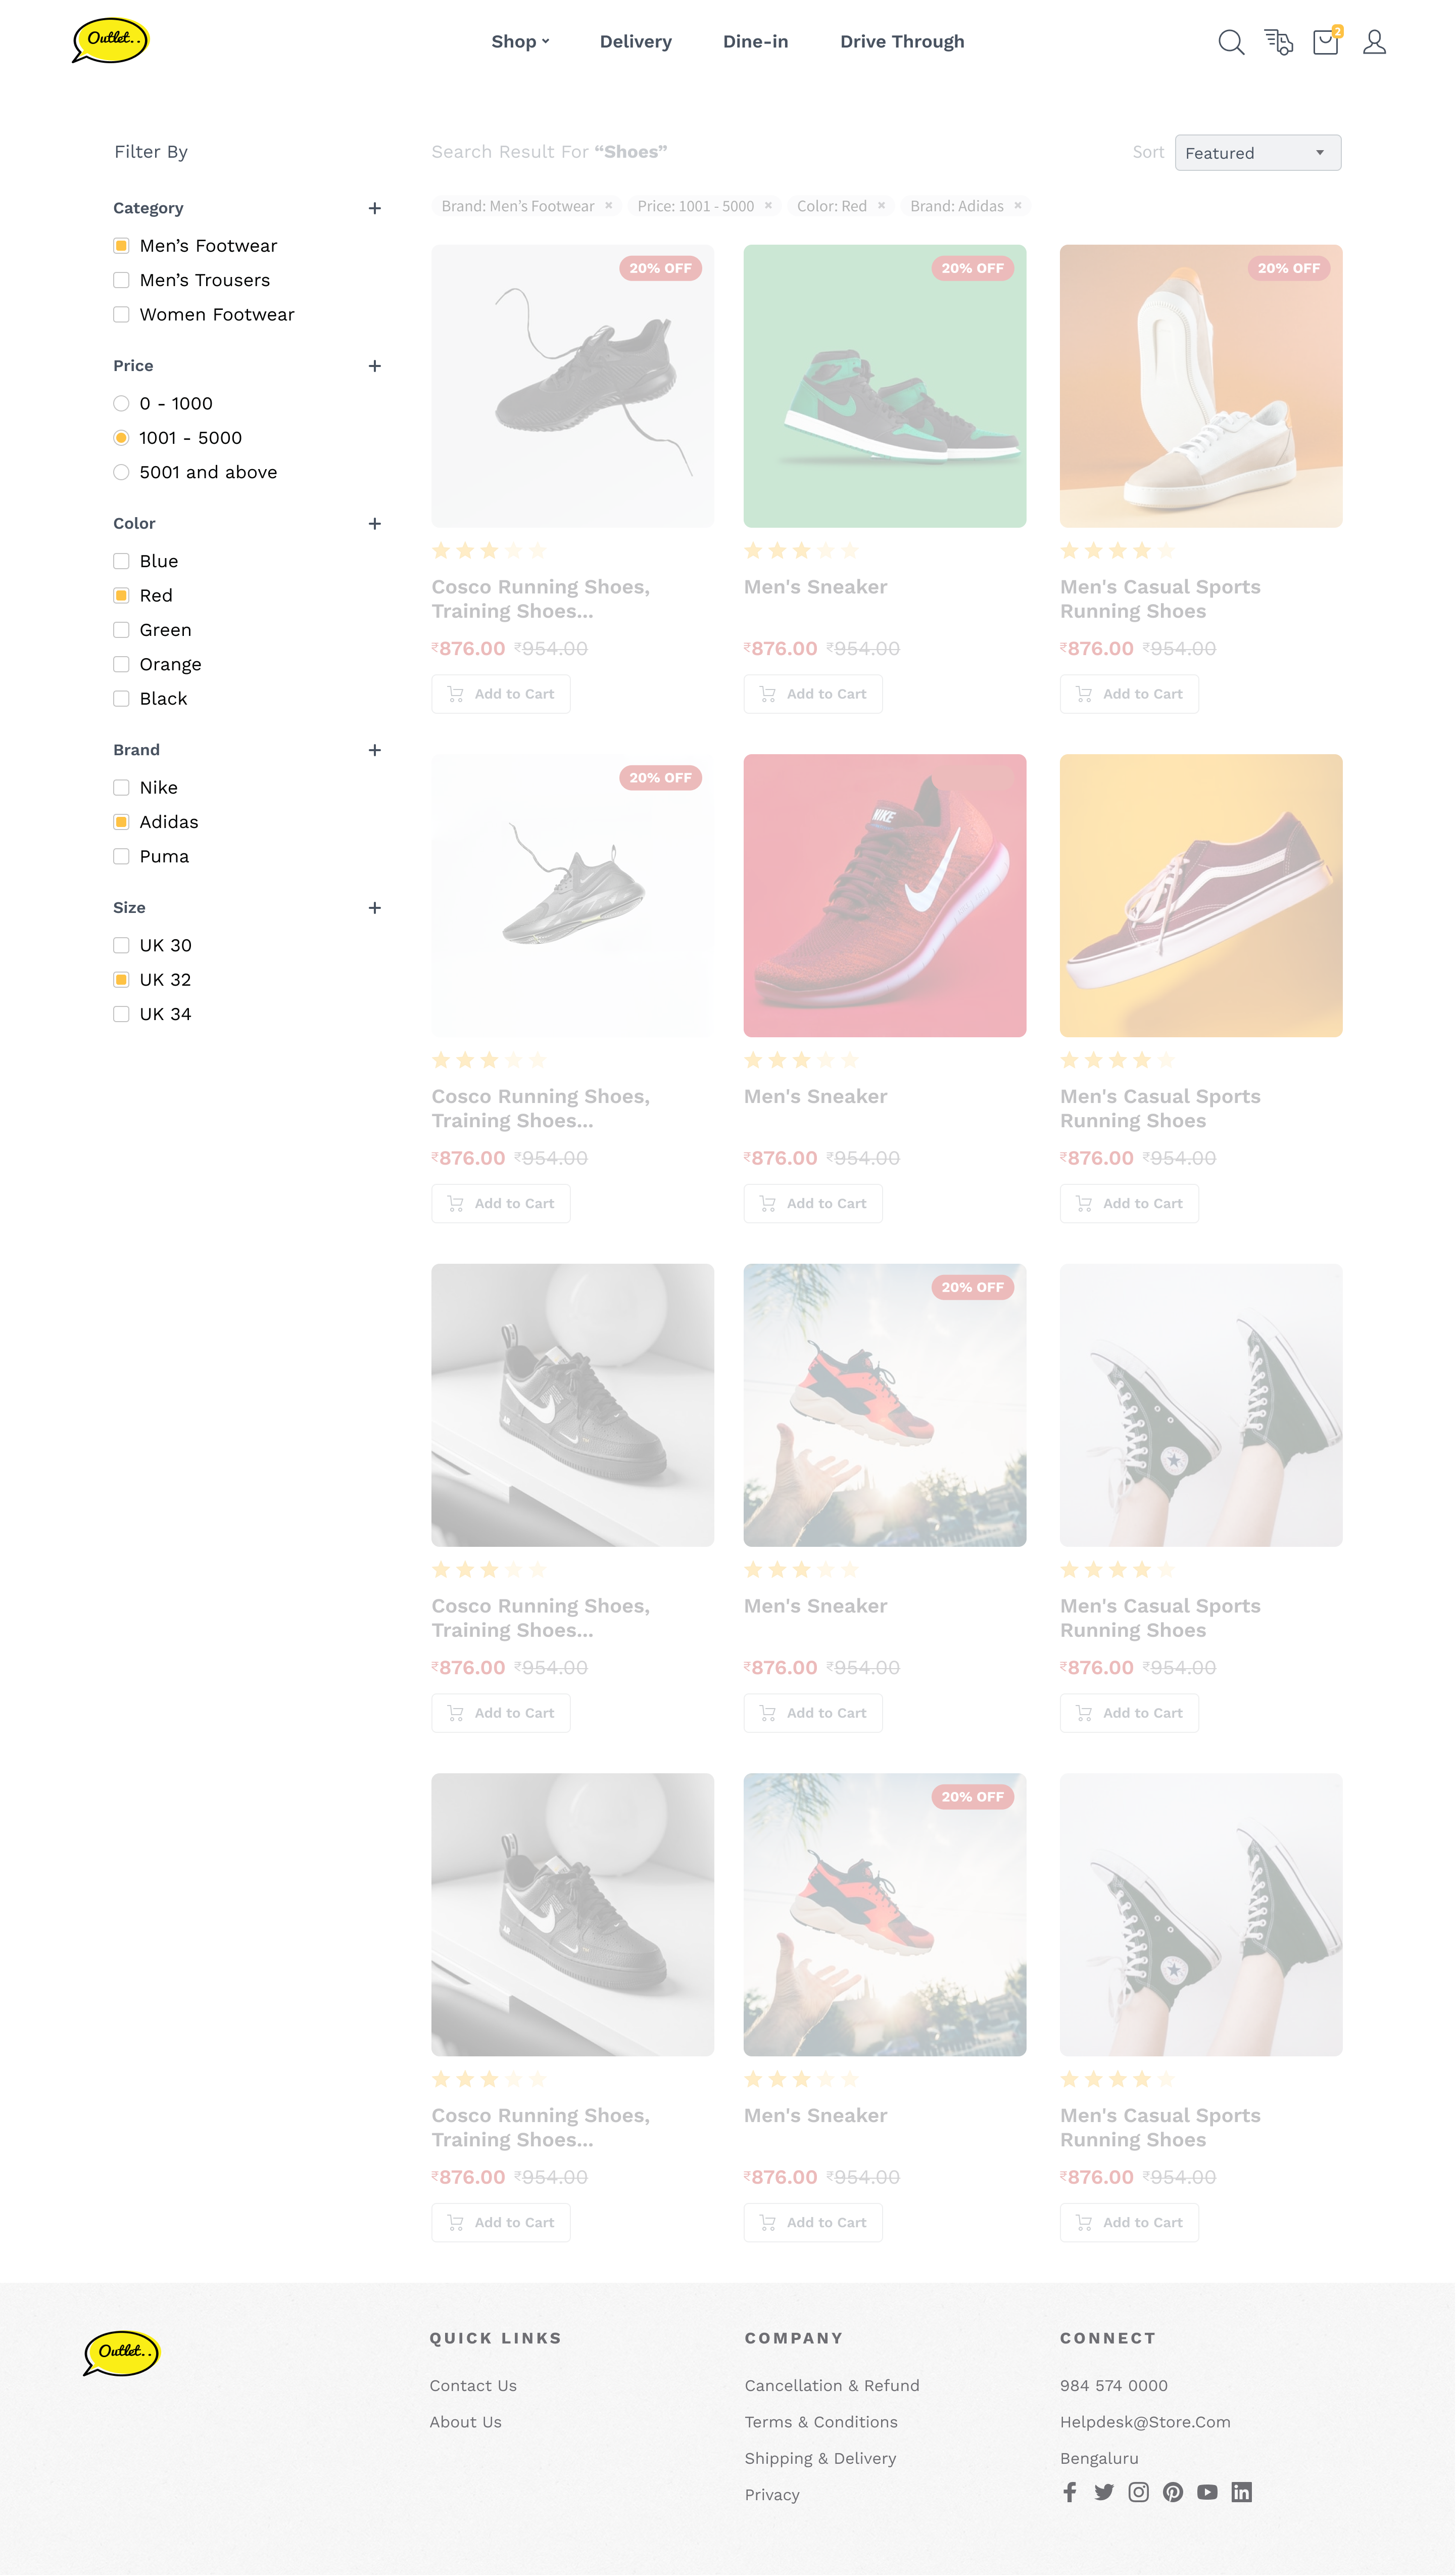Screen dimensions: 1456x2575
Task: Open the Drive Through menu item
Action: (902, 42)
